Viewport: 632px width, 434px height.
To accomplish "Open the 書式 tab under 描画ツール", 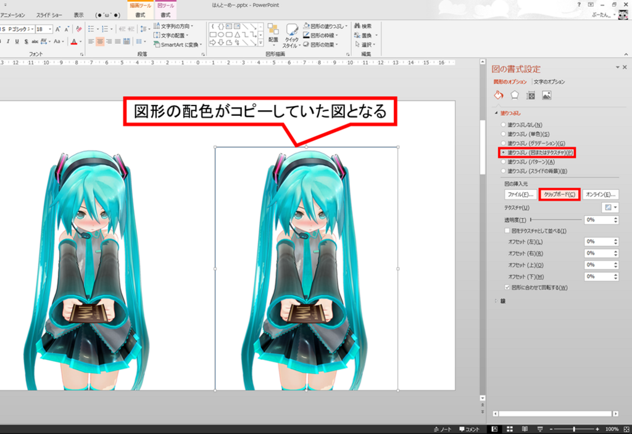I will (140, 15).
